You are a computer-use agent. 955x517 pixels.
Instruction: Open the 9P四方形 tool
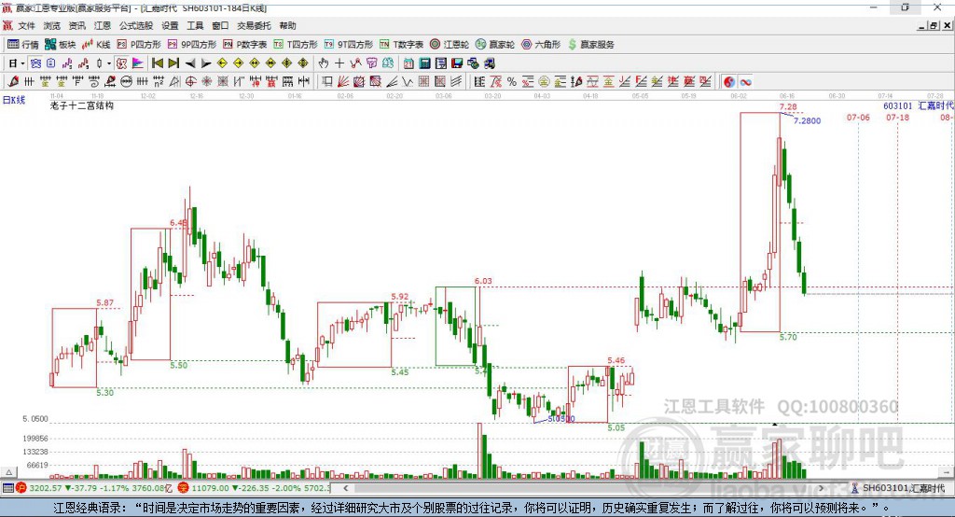click(x=192, y=45)
